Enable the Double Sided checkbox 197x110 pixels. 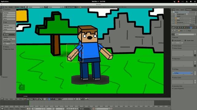tap(185, 41)
